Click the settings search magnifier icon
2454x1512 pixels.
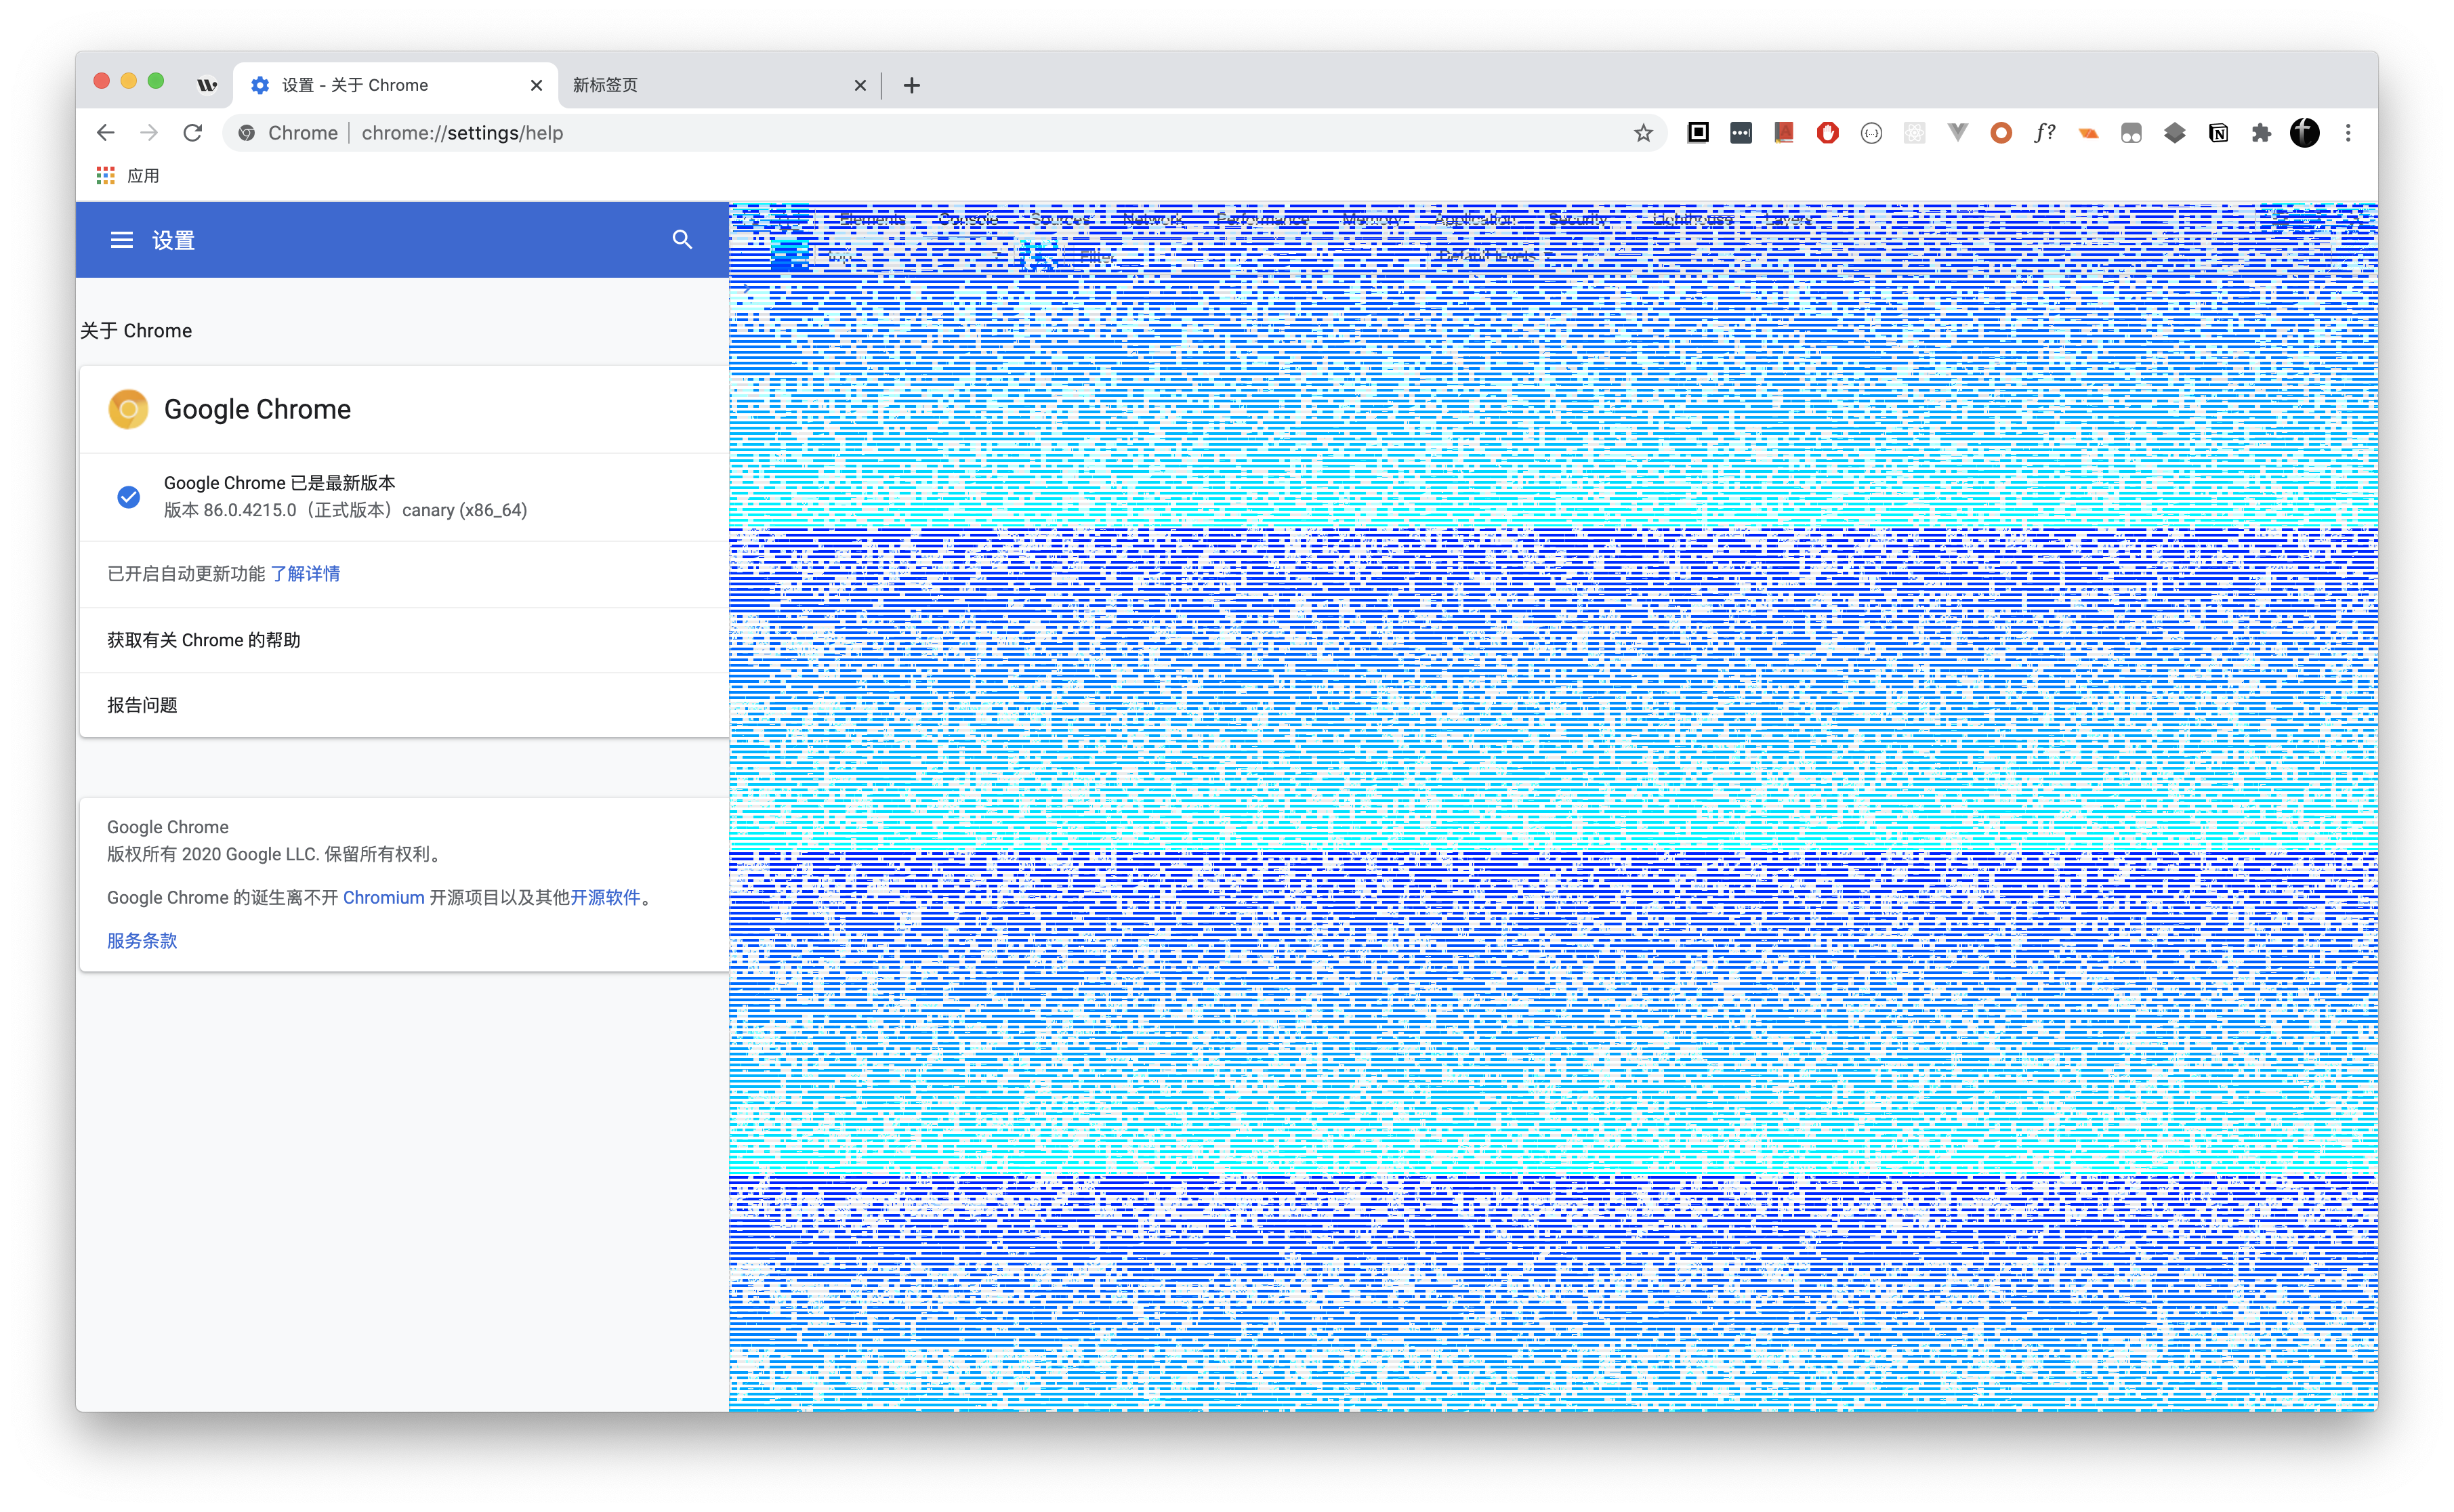pyautogui.click(x=682, y=240)
